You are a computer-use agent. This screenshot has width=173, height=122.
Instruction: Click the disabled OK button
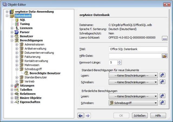[121, 115]
